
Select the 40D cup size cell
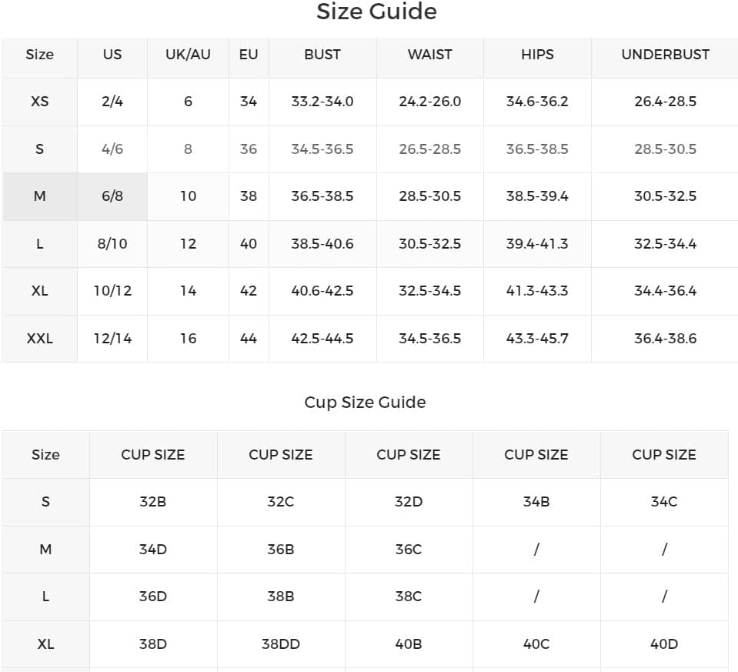click(x=663, y=644)
